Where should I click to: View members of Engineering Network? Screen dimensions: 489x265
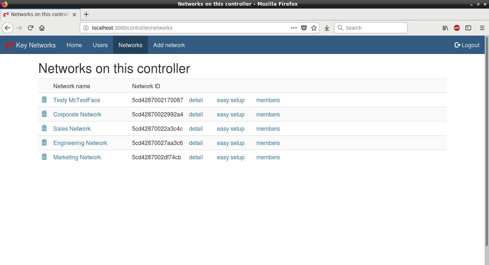pos(268,143)
